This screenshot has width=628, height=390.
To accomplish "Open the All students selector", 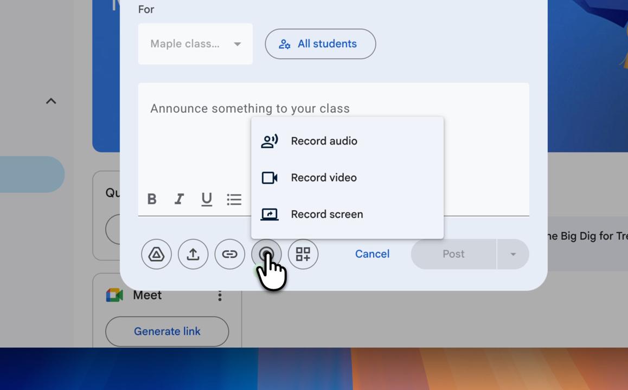I will (x=320, y=44).
